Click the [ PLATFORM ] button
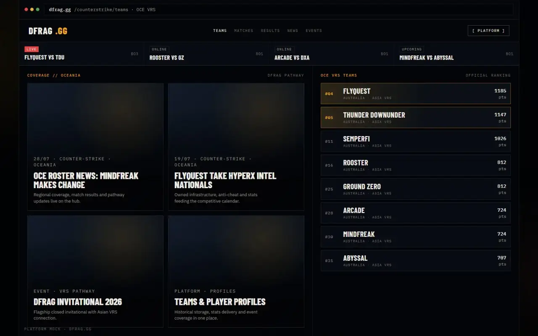Screen dimensions: 538x336 [x=488, y=31]
